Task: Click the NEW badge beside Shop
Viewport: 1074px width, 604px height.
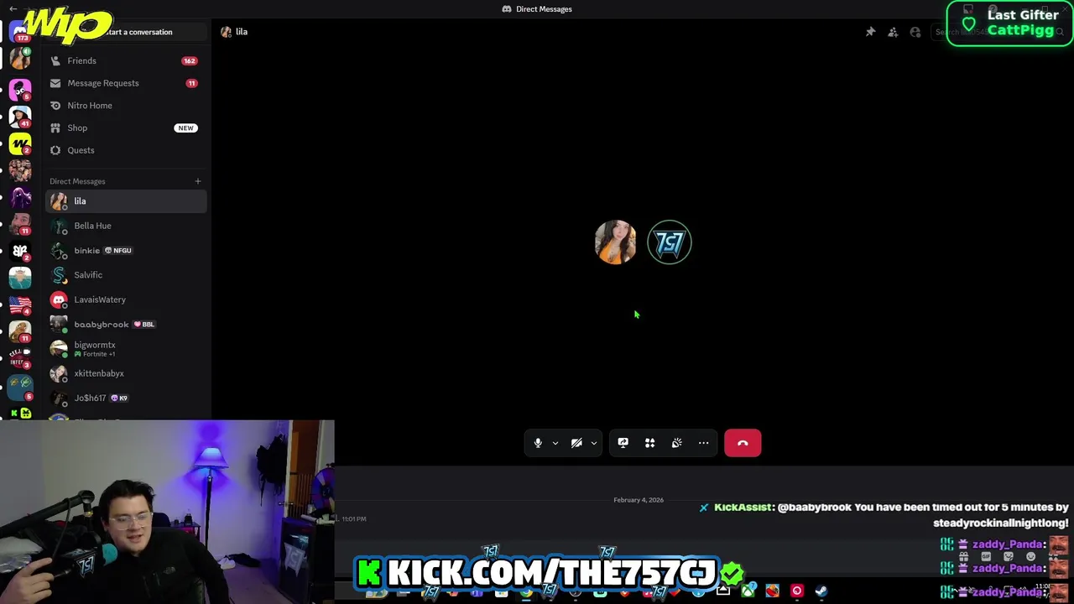Action: coord(185,128)
